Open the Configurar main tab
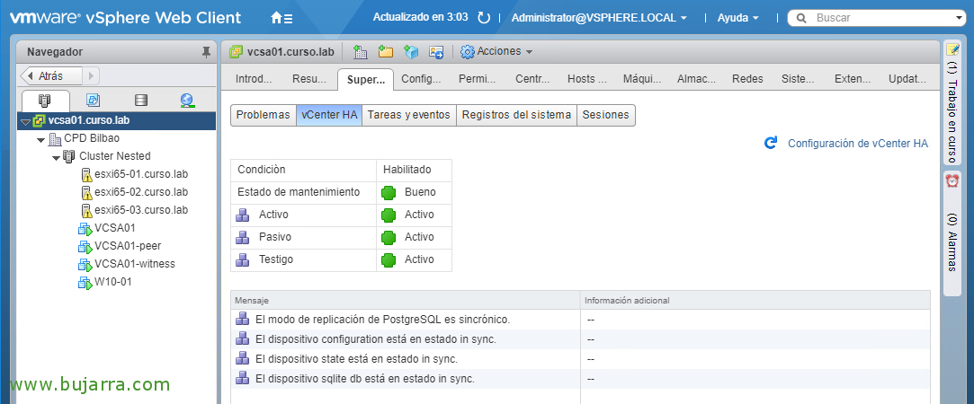This screenshot has height=404, width=974. click(x=421, y=79)
